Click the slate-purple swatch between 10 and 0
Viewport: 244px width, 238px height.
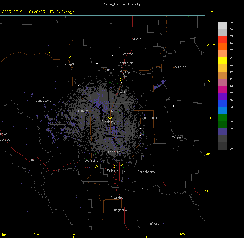point(222,132)
